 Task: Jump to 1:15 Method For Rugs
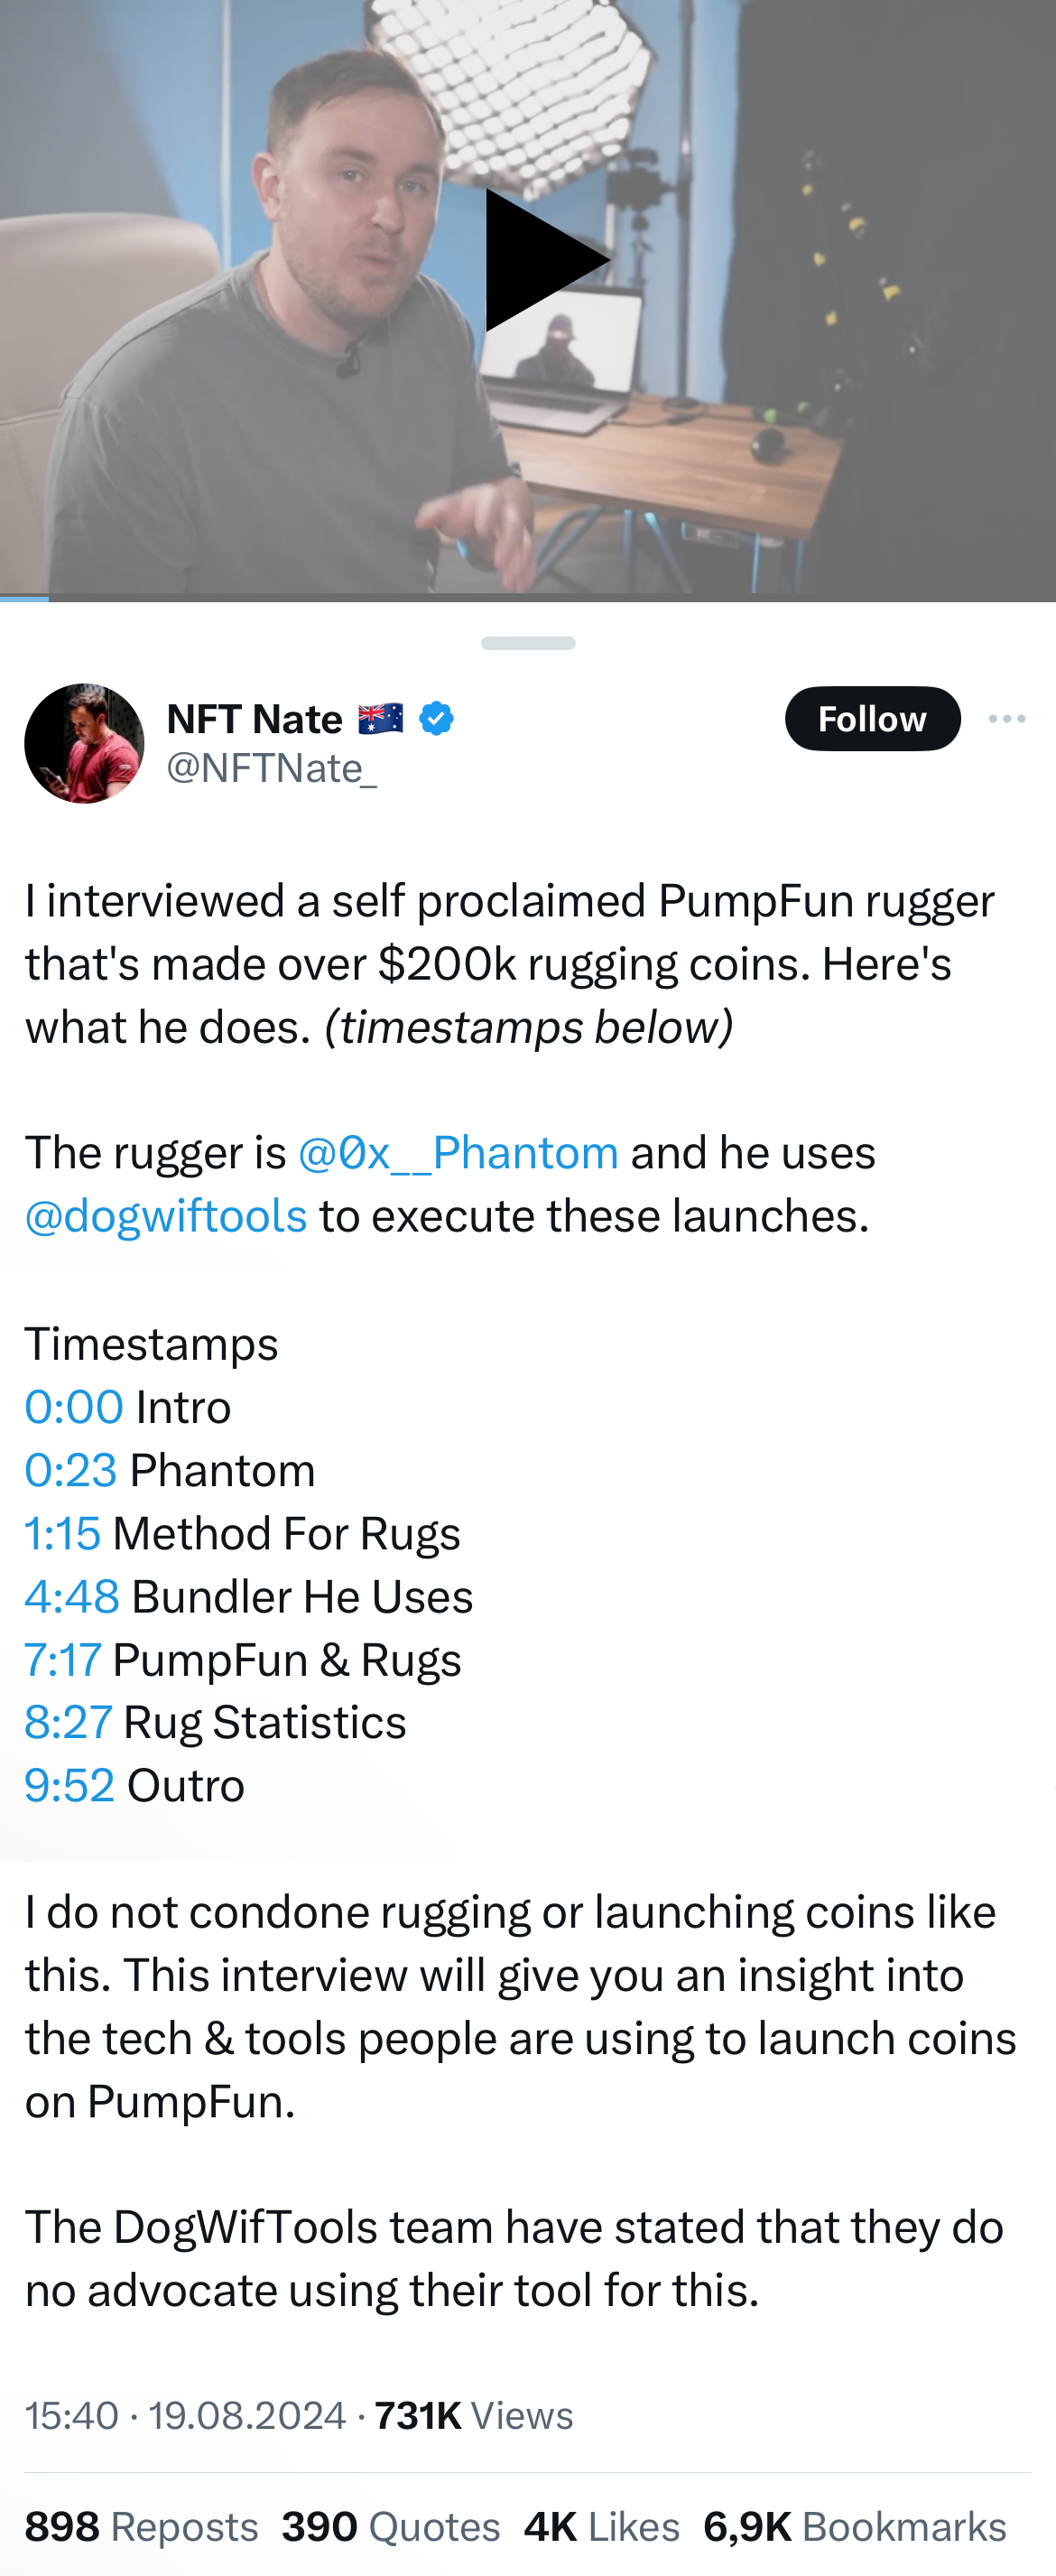(63, 1533)
